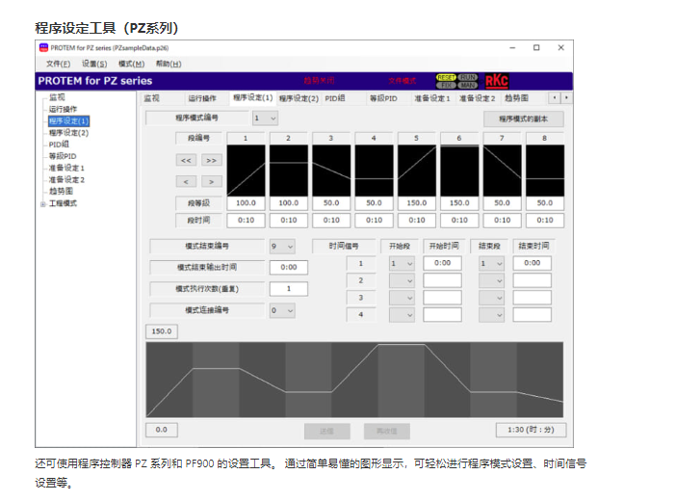Click the program pattern graph
Image resolution: width=676 pixels, height=501 pixels.
coord(354,380)
